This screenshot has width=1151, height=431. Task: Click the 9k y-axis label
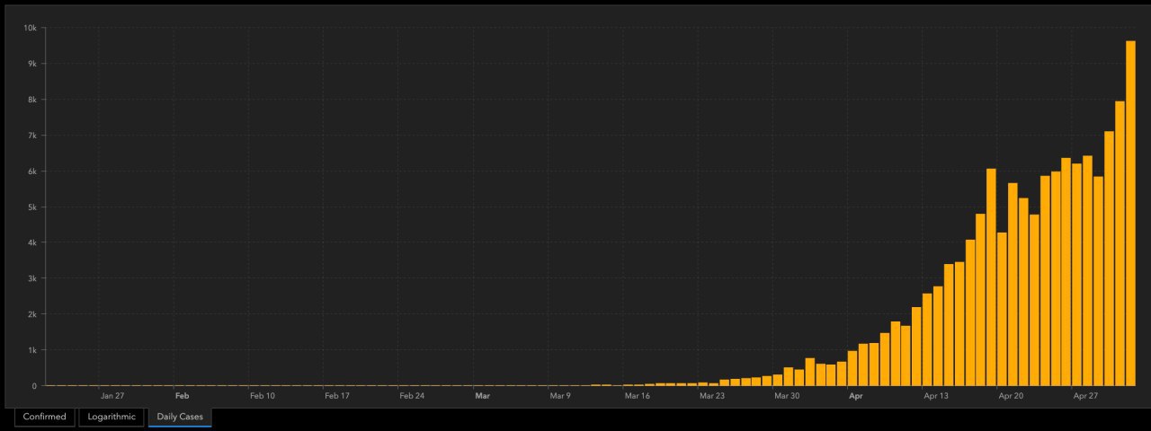point(31,64)
